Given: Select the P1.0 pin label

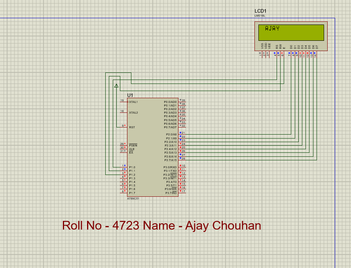Looking at the screenshot, I should 132,167.
